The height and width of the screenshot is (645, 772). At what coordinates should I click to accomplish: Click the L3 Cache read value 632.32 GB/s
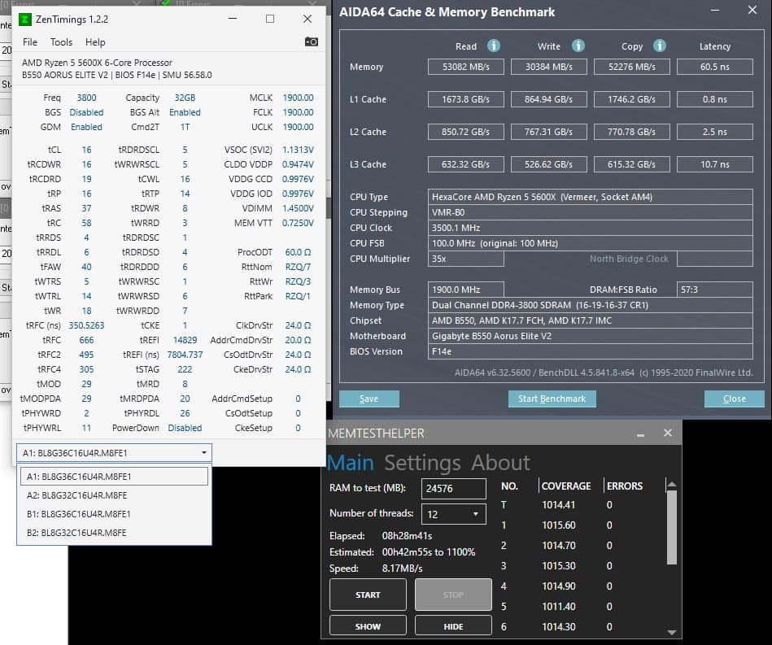466,164
